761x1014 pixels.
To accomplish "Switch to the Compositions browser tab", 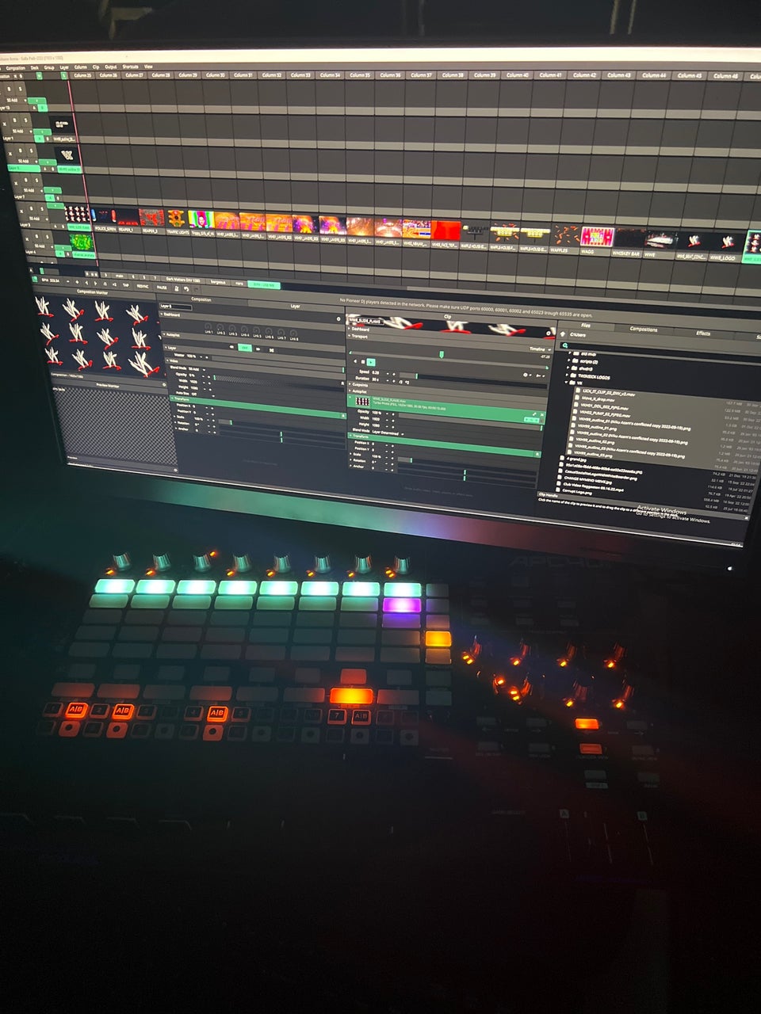I will pyautogui.click(x=643, y=329).
